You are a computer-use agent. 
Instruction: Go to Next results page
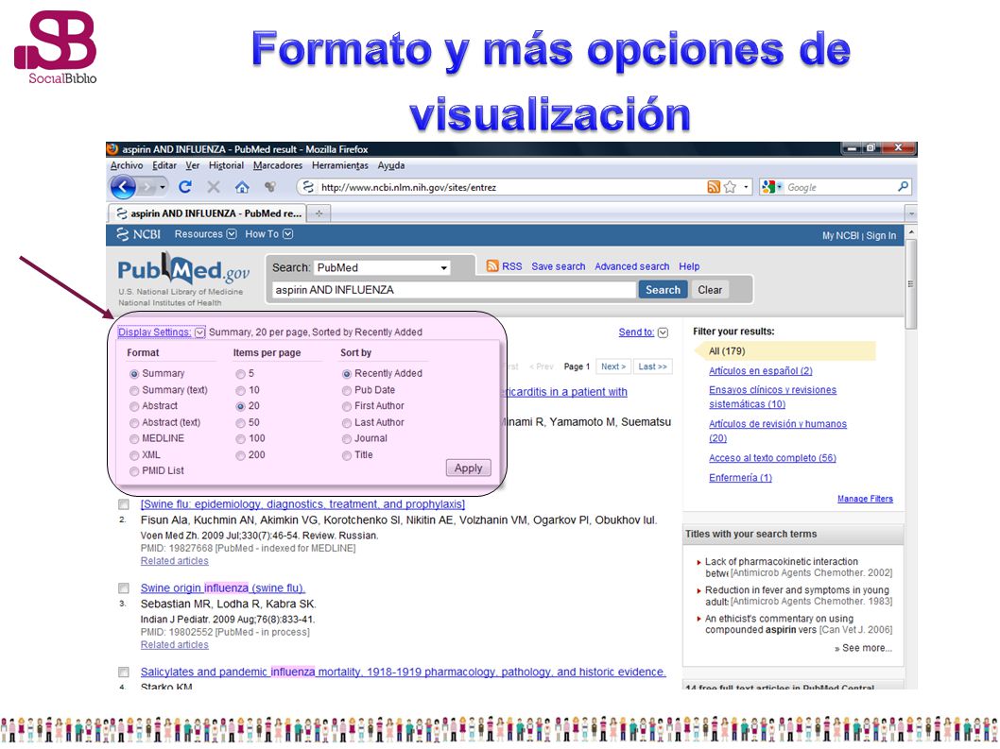pos(612,366)
